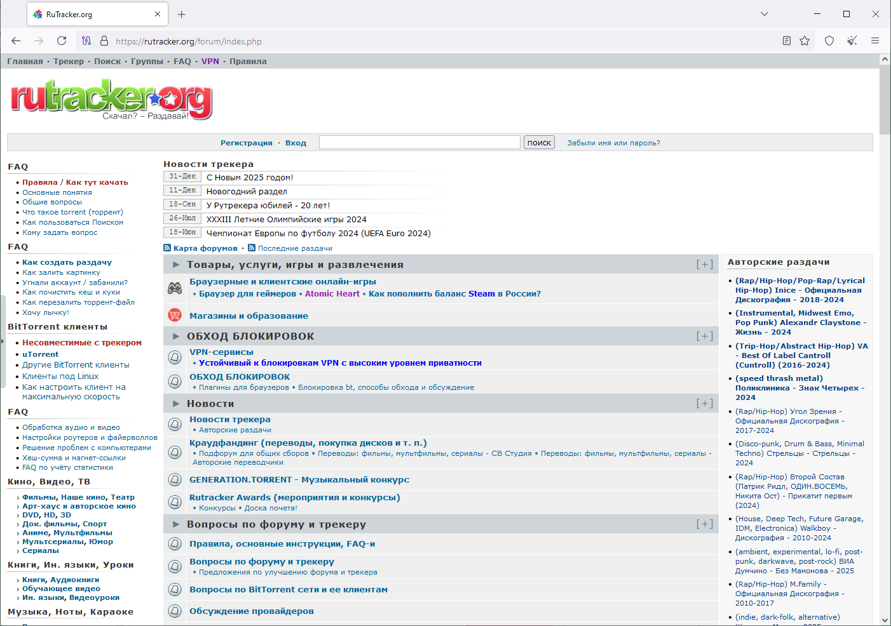The width and height of the screenshot is (891, 626).
Task: Open Поликлиника - Знак Четырех release
Action: pyautogui.click(x=799, y=388)
